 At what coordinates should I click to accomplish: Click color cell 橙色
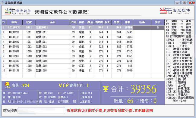tap(82, 32)
